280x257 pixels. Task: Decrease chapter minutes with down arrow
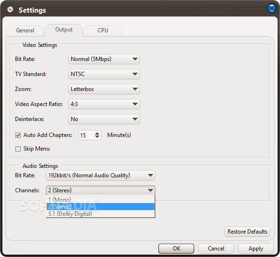tap(97, 137)
